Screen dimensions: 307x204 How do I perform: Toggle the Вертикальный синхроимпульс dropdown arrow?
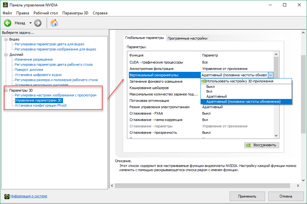(x=271, y=75)
